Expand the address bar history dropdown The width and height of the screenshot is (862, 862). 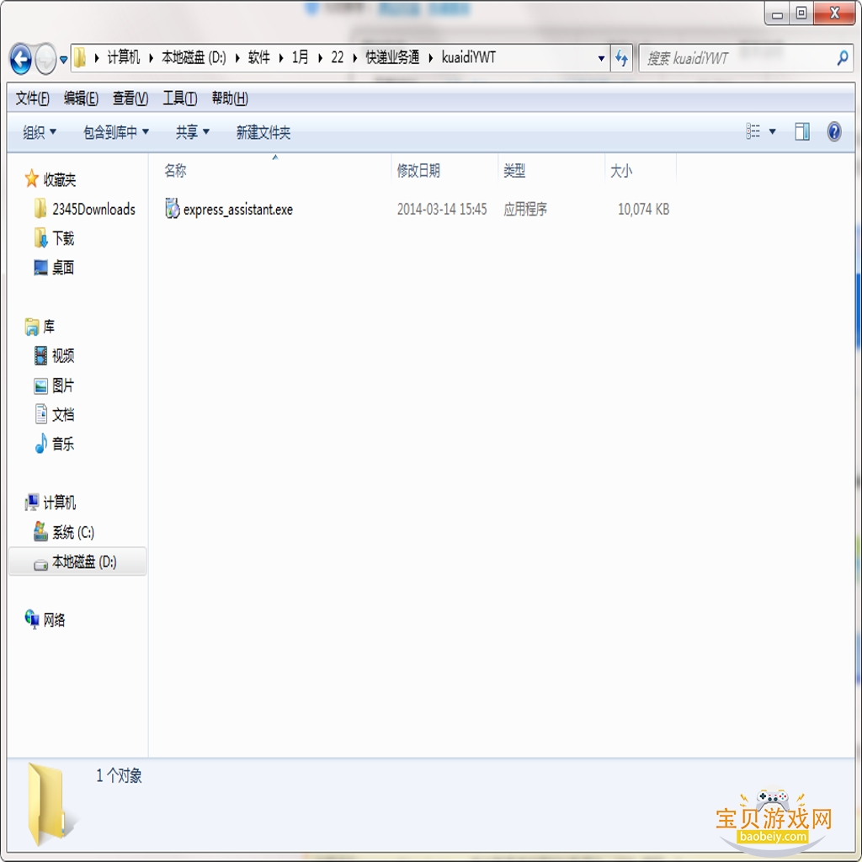point(601,58)
